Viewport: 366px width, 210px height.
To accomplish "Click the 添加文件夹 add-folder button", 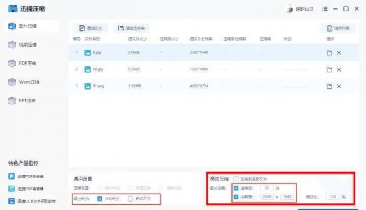I will pyautogui.click(x=131, y=28).
